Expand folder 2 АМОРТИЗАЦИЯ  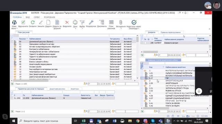145,81
